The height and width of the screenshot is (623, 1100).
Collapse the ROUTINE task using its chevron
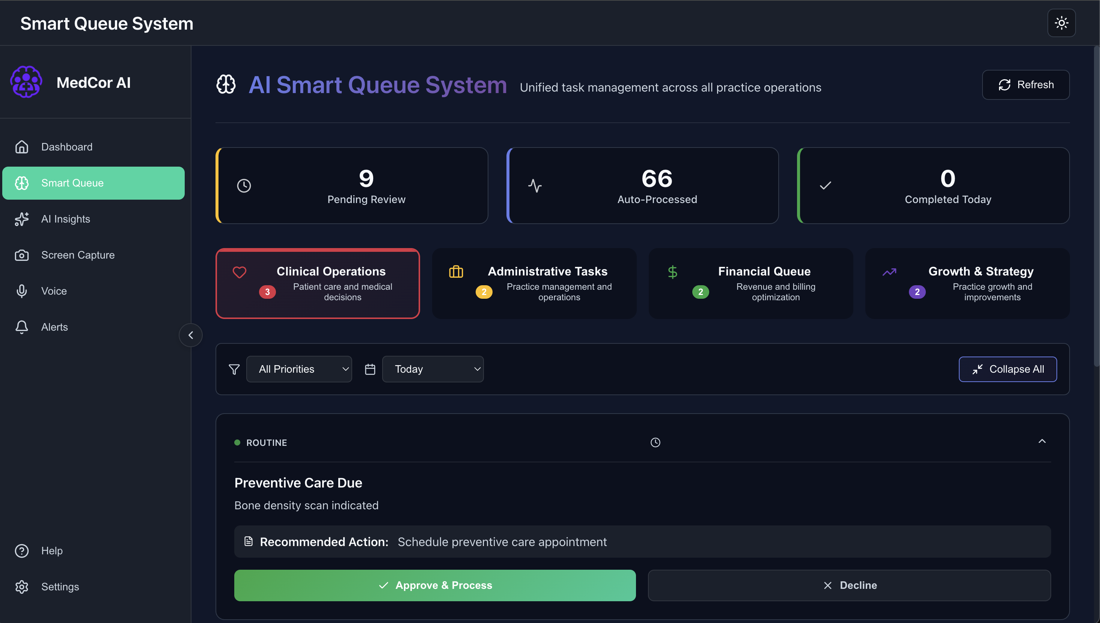point(1042,441)
